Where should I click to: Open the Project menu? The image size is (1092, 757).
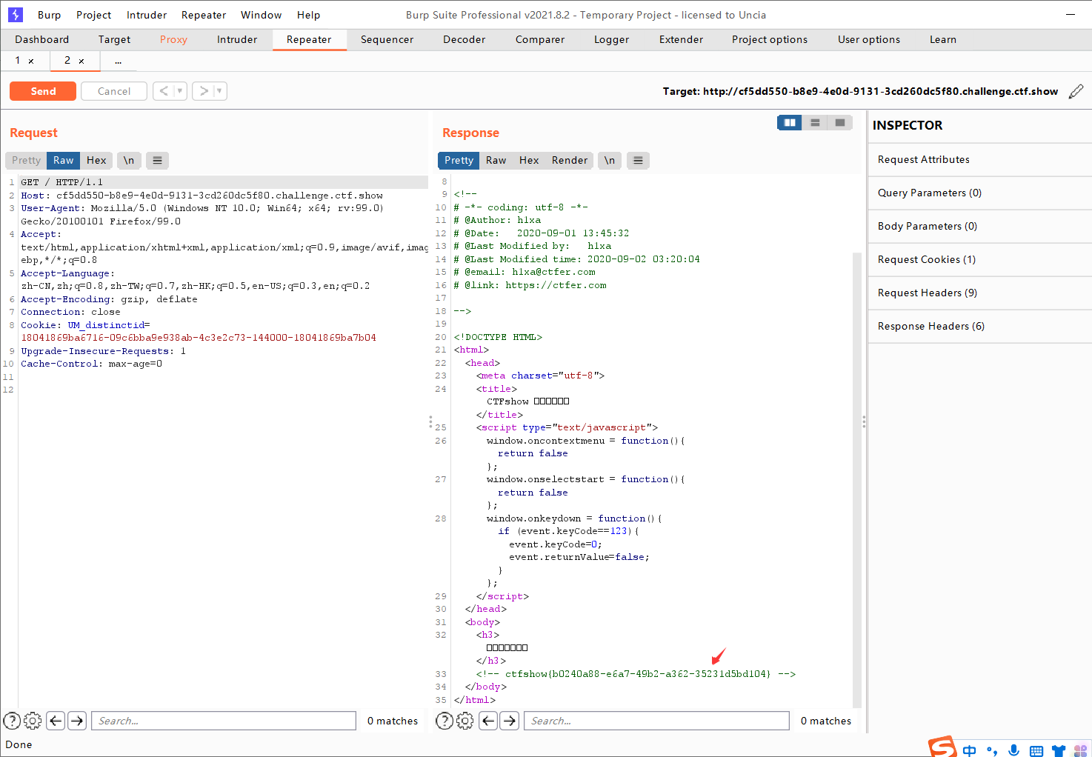pos(94,15)
